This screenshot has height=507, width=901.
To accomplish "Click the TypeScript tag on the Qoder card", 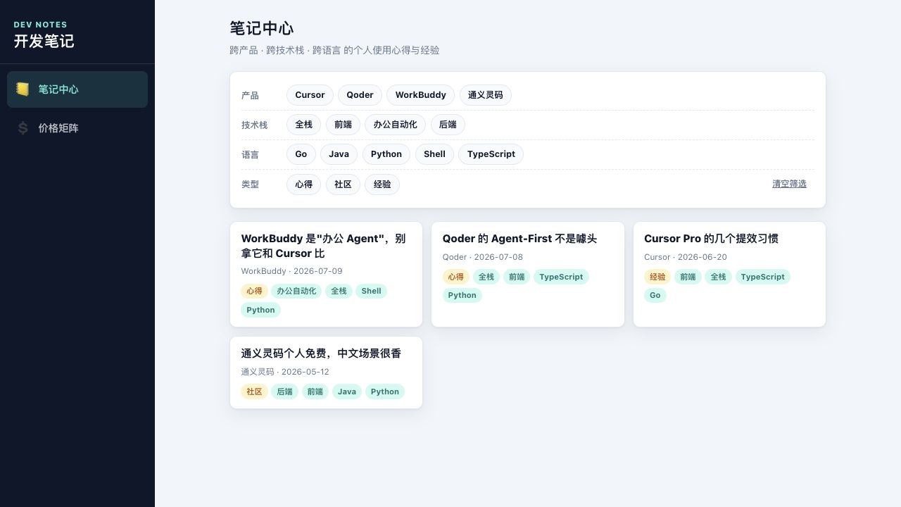I will click(561, 277).
